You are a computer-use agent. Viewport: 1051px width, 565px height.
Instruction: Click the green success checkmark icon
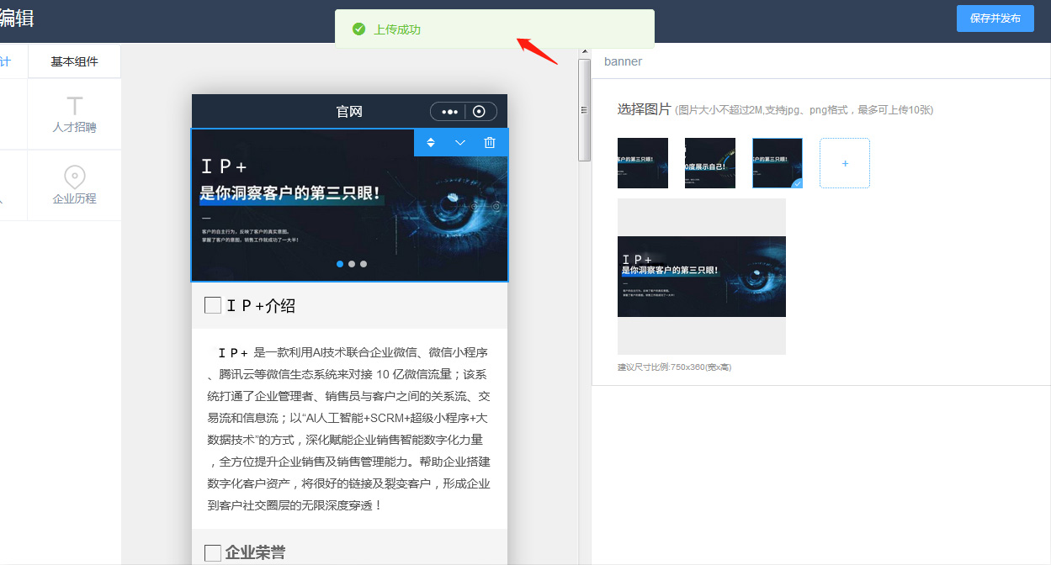click(358, 29)
